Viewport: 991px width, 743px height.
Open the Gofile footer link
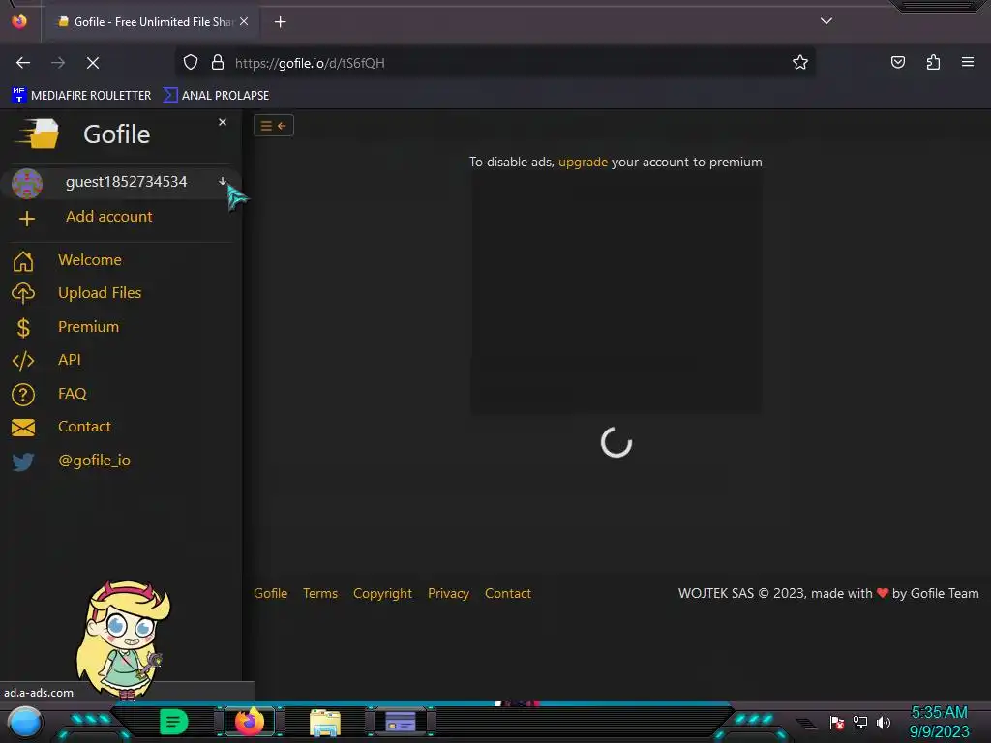pos(271,593)
